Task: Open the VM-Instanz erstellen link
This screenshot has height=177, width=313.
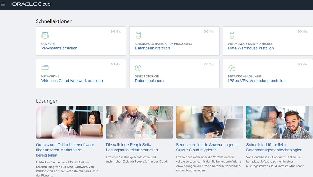Action: (x=59, y=48)
